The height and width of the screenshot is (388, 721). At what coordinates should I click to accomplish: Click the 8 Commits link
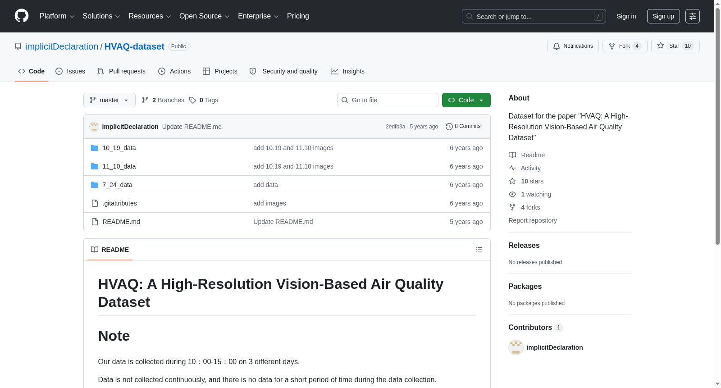click(463, 127)
